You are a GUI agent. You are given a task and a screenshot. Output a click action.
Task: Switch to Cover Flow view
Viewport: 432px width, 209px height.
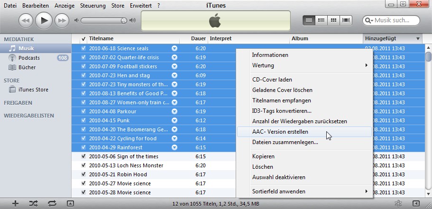coord(346,20)
